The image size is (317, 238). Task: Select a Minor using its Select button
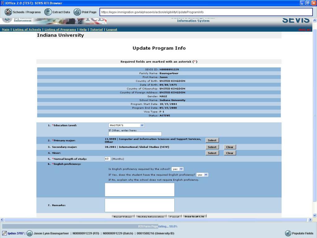click(212, 153)
